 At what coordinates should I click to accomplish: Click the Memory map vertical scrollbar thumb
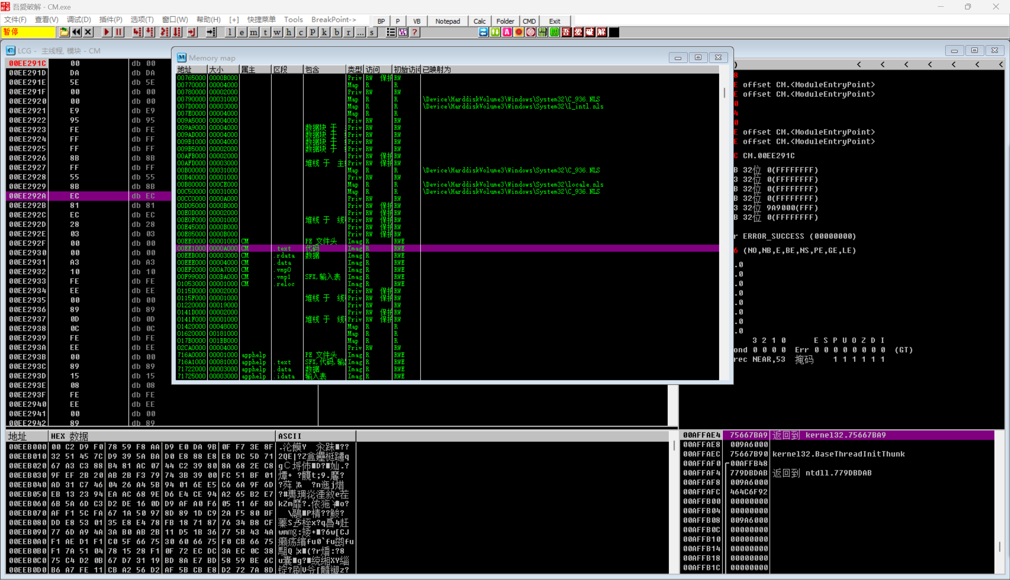pos(724,93)
